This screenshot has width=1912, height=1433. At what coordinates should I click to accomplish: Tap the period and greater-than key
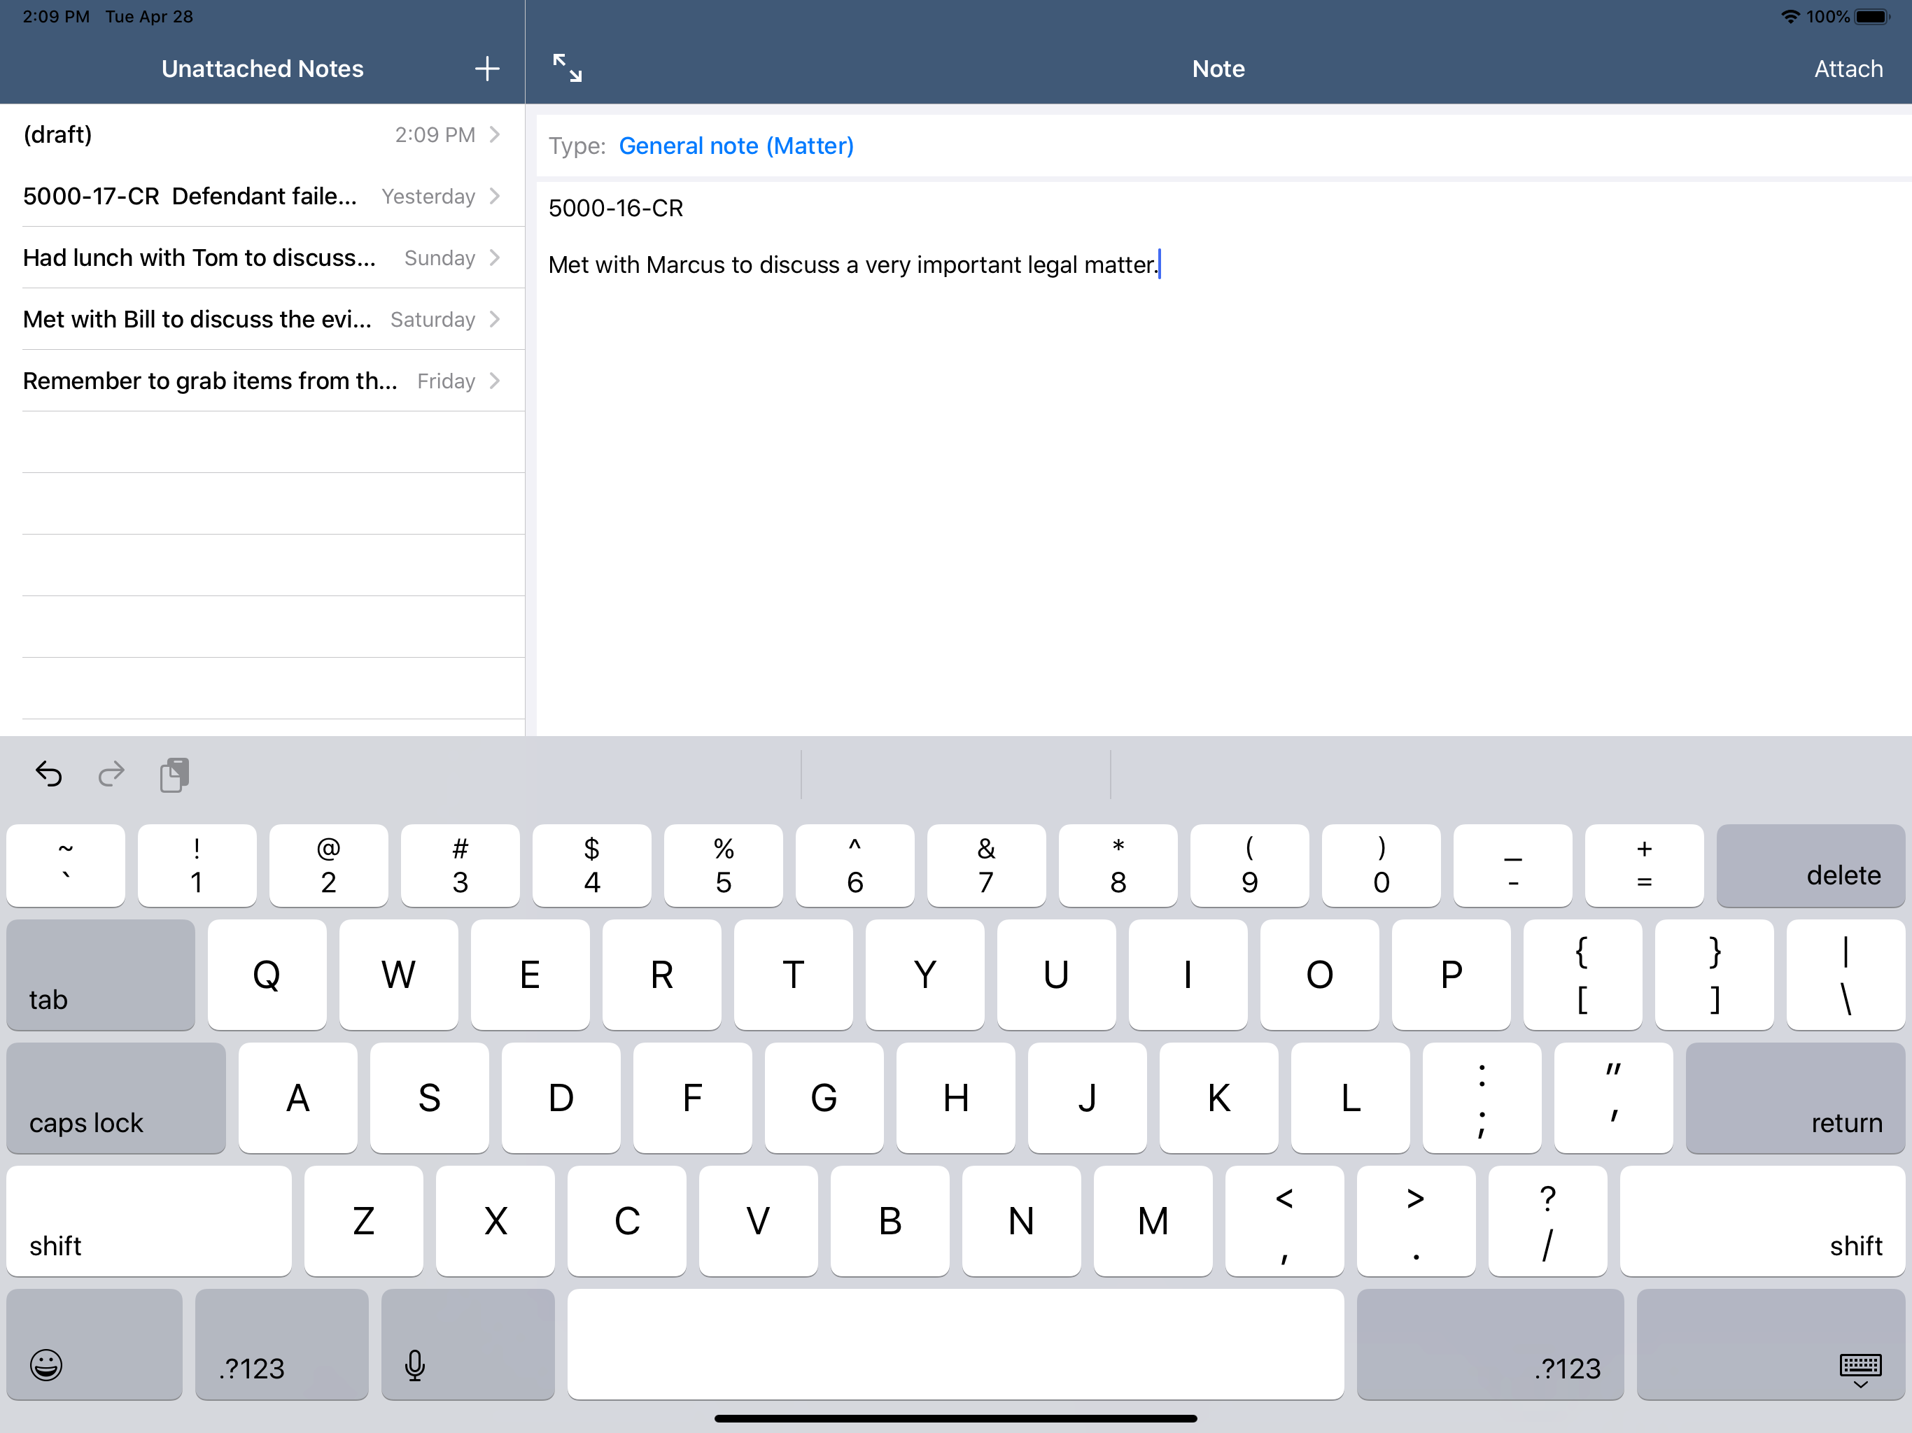pyautogui.click(x=1416, y=1220)
